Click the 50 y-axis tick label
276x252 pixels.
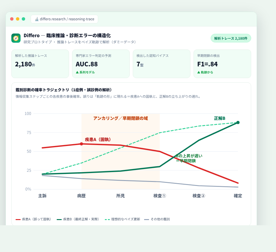click(x=29, y=152)
